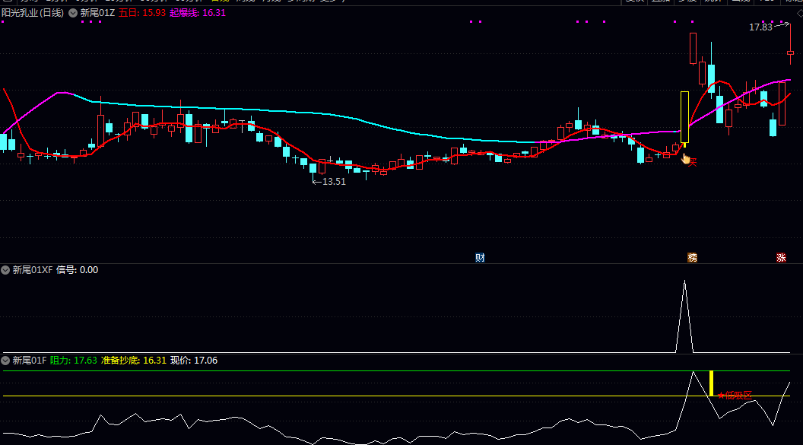
Task: Select the 起爆线: 16.31 legend label
Action: point(198,13)
